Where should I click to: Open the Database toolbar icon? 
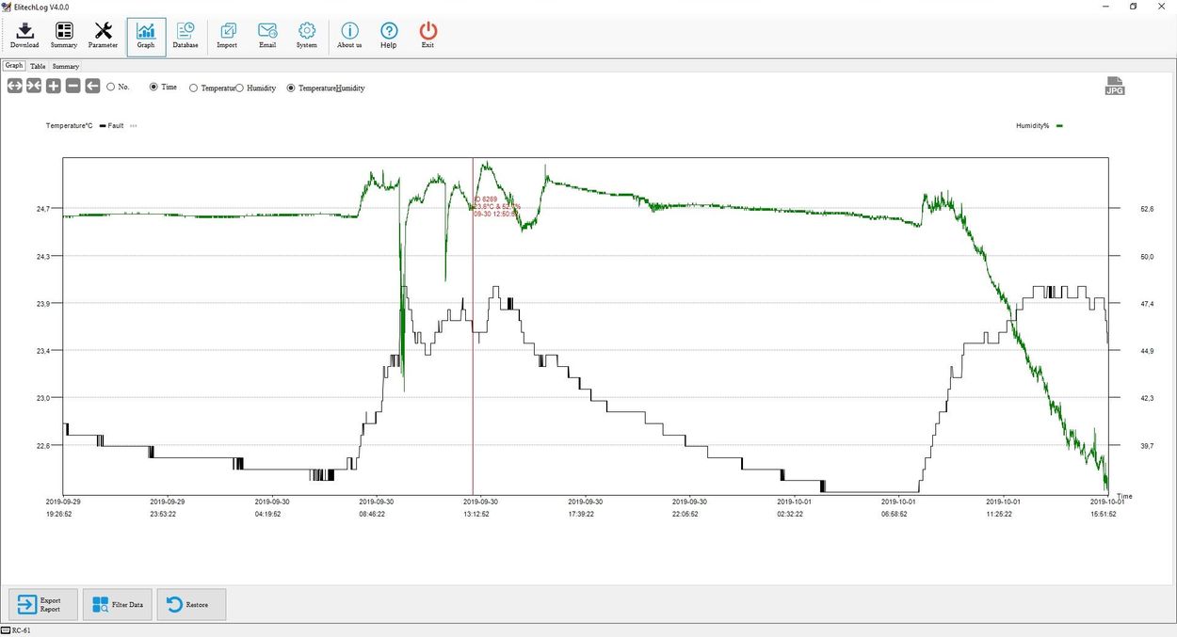coord(185,36)
